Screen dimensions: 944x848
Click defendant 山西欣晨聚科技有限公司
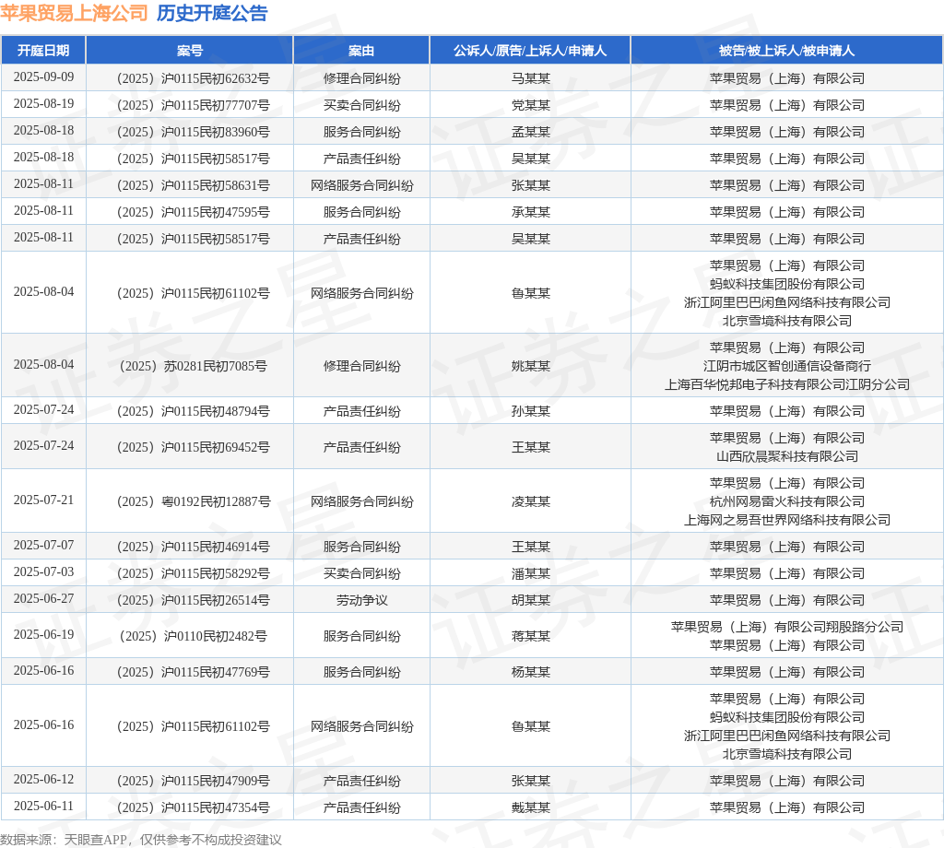coord(787,456)
